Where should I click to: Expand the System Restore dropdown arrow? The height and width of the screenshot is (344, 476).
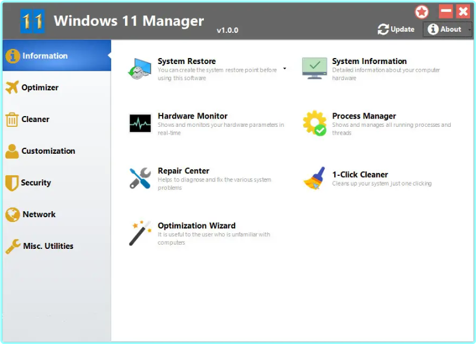pos(285,69)
